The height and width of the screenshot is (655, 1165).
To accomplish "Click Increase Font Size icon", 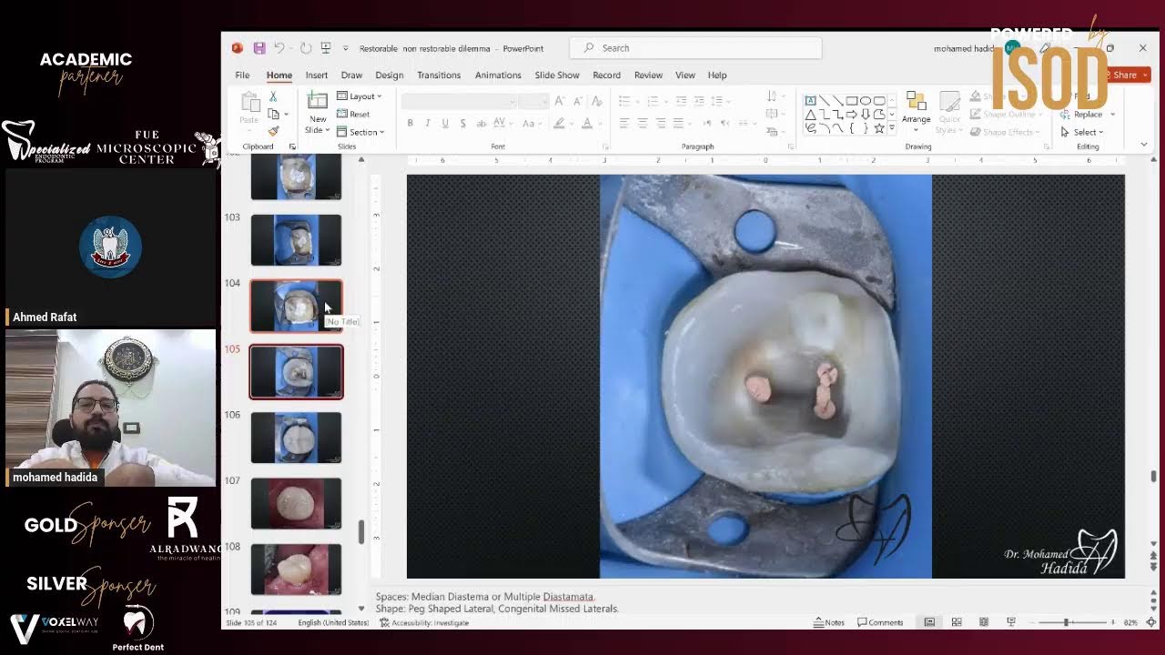I will [560, 101].
